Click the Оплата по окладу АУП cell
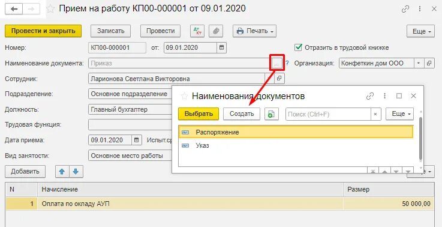 [x=190, y=204]
